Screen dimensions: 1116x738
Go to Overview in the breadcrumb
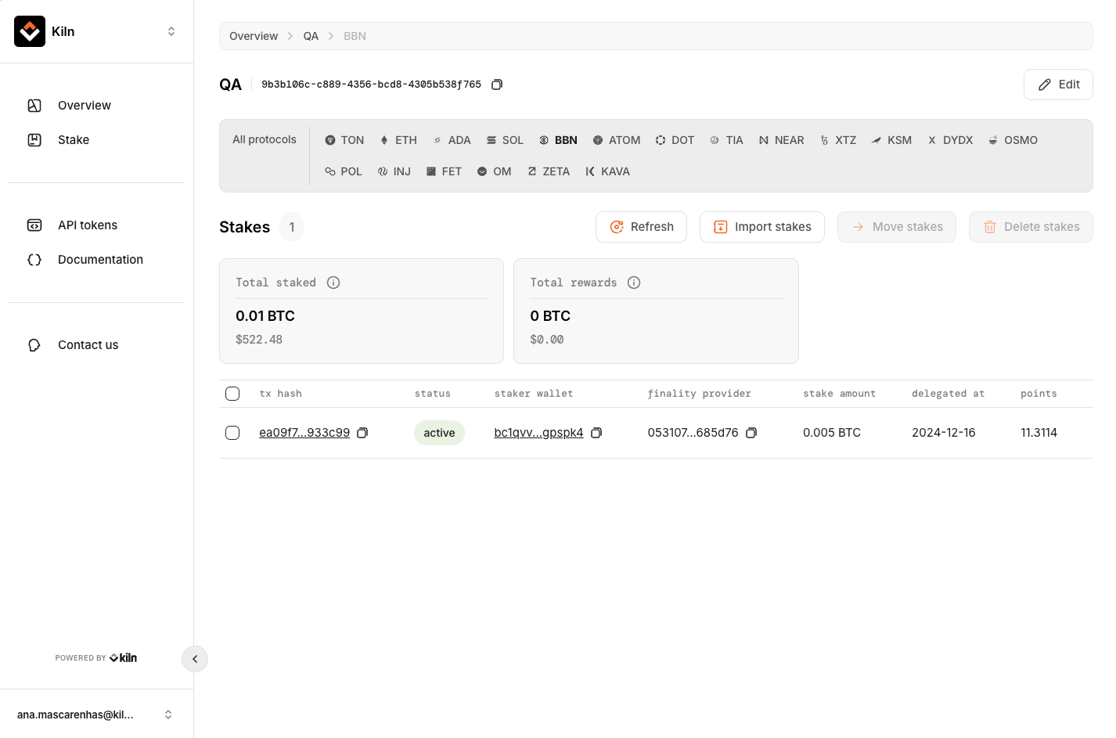tap(254, 36)
